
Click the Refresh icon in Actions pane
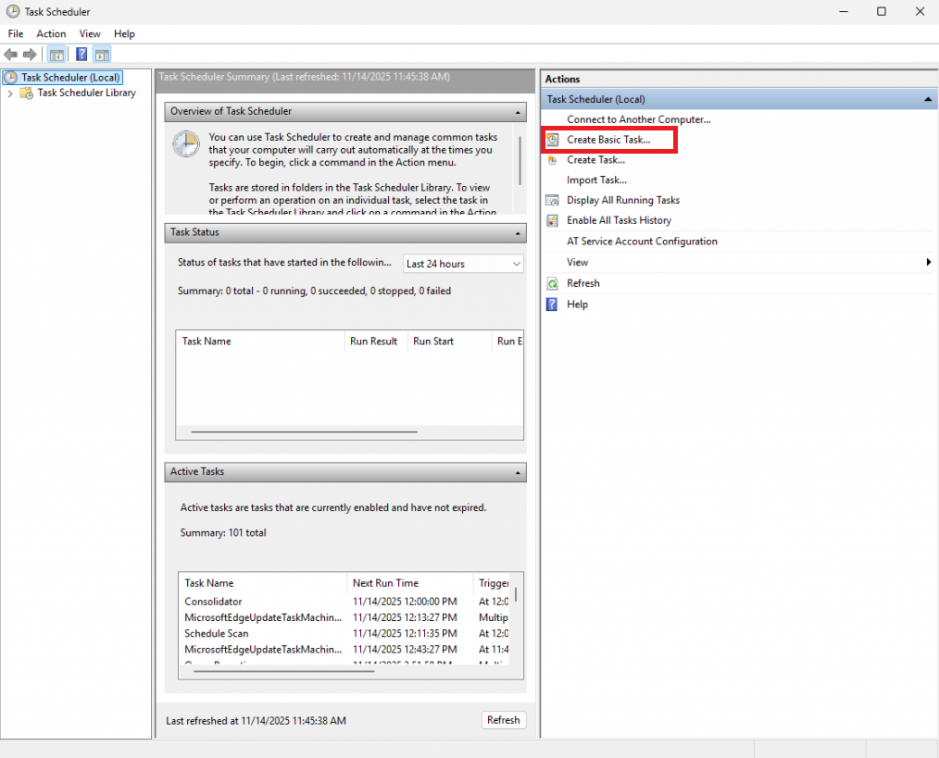[550, 283]
